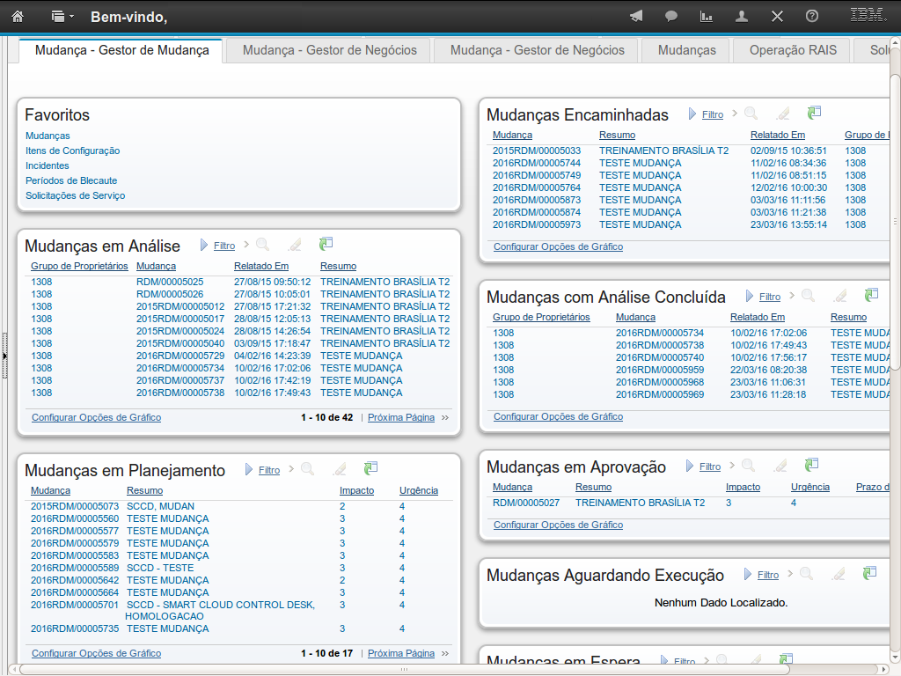
Task: Go to Próxima Página in Mudanças em Análise
Action: 401,417
